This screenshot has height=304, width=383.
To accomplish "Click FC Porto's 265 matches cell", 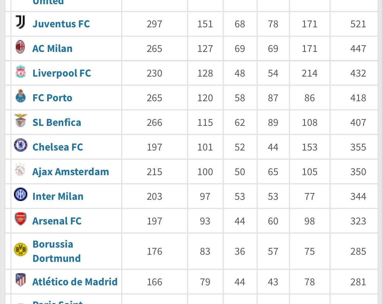I will (154, 98).
